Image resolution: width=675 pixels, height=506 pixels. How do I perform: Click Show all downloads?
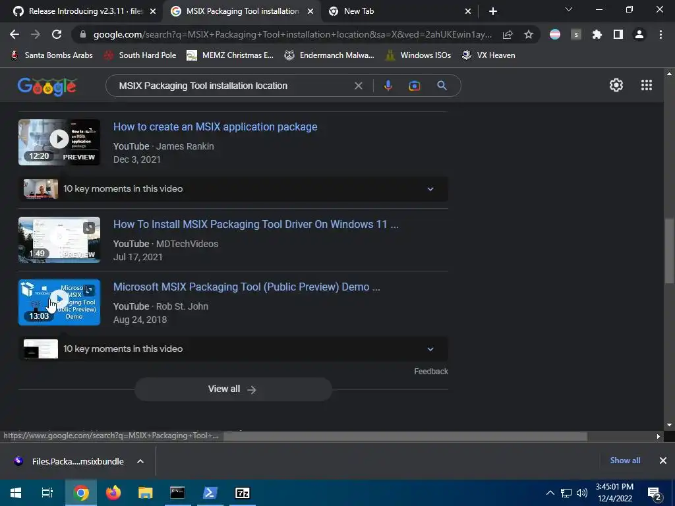point(625,461)
